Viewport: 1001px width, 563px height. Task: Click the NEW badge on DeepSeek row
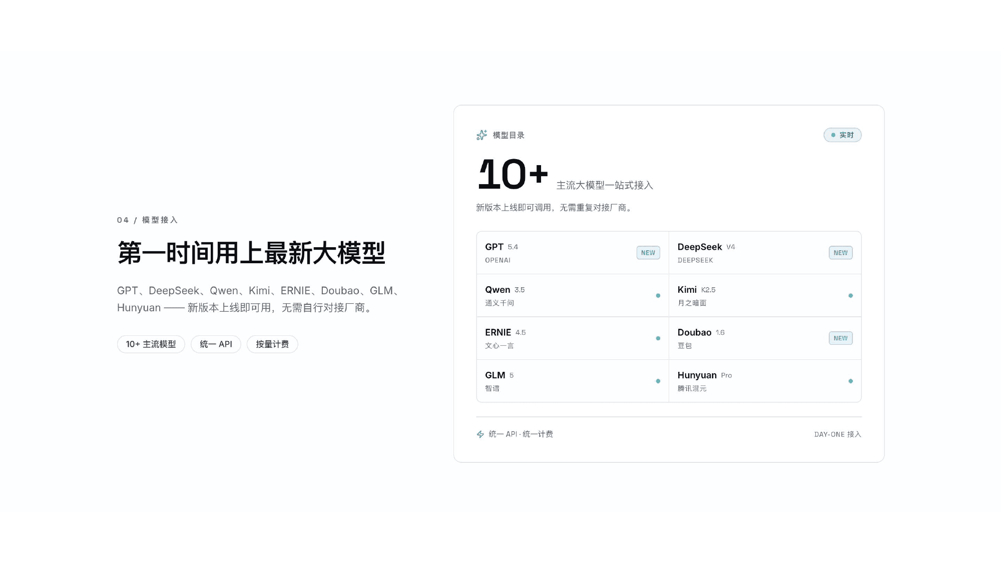coord(841,253)
